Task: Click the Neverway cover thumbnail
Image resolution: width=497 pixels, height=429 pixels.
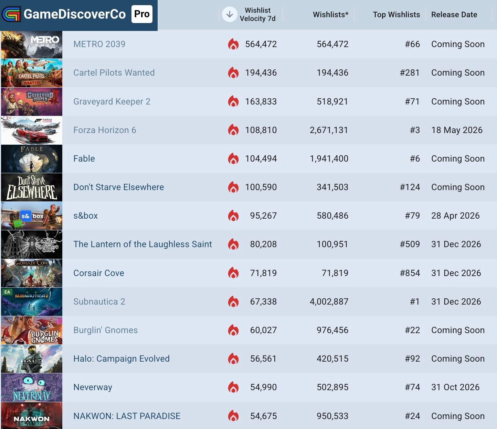Action: point(32,387)
